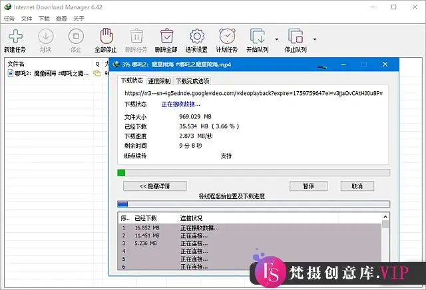
Task: Select thread row 3 with 5.236 MB
Action: [250, 243]
